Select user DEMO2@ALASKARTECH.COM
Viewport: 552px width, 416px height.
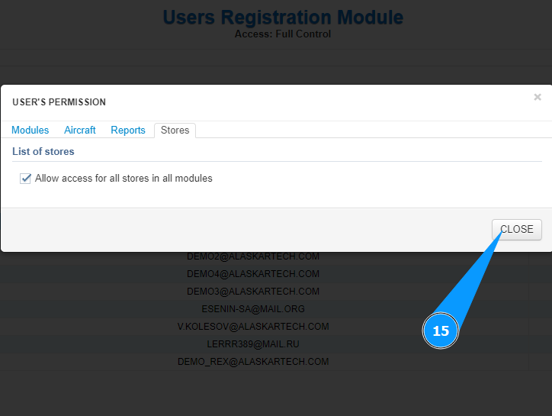[x=253, y=256]
